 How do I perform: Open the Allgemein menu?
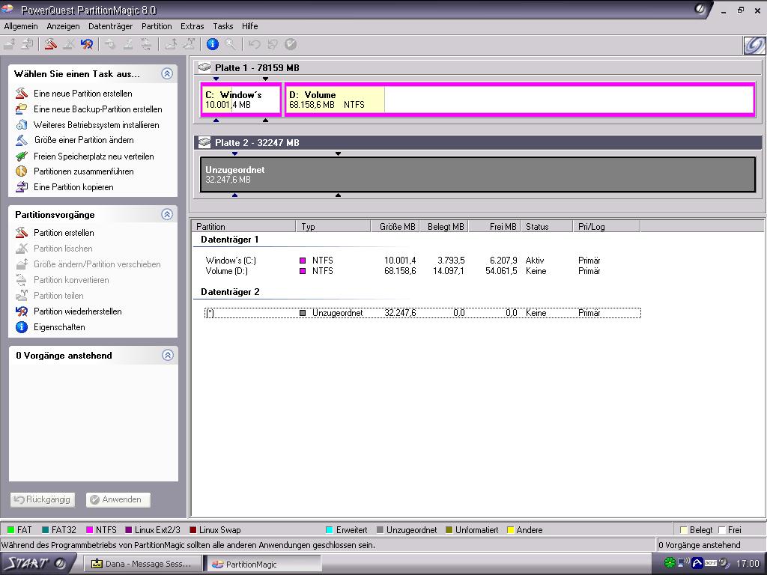[x=20, y=26]
